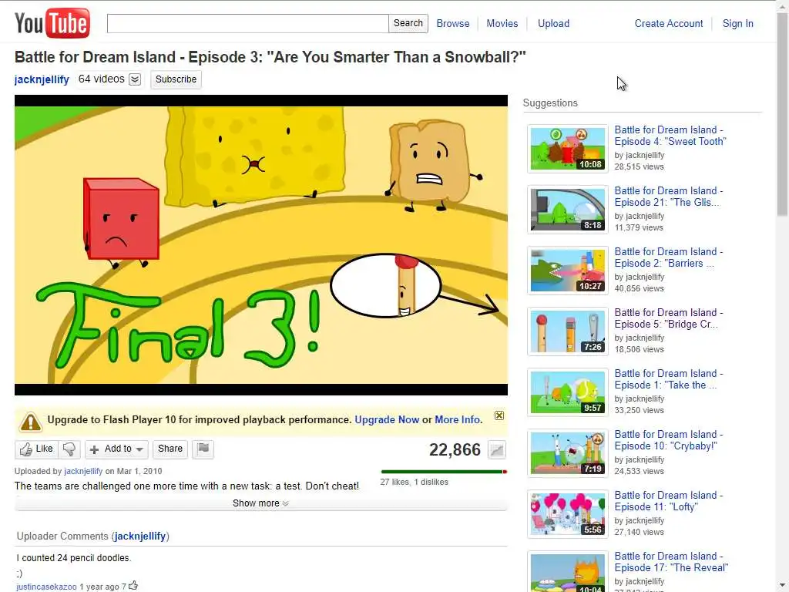Like the video with thumbs up
This screenshot has height=592, width=789.
[x=36, y=449]
